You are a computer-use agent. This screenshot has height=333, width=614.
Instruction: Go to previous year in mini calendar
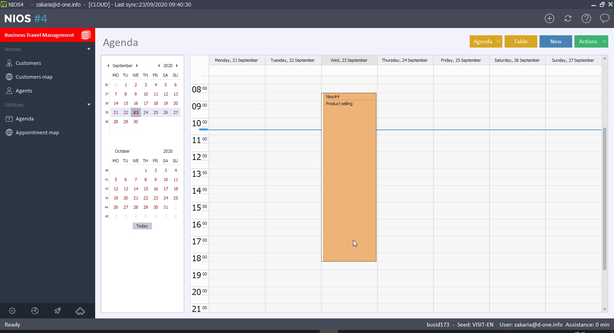coord(159,66)
